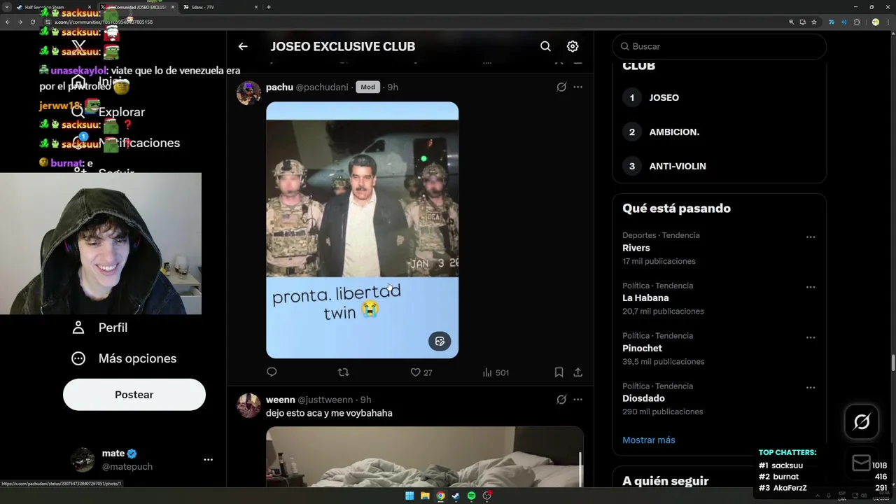Open more options next to mate account
896x504 pixels.
[208, 460]
